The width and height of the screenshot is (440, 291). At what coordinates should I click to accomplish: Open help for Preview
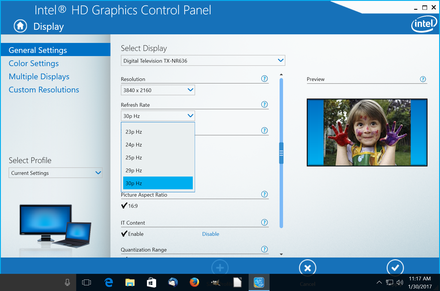(x=423, y=79)
